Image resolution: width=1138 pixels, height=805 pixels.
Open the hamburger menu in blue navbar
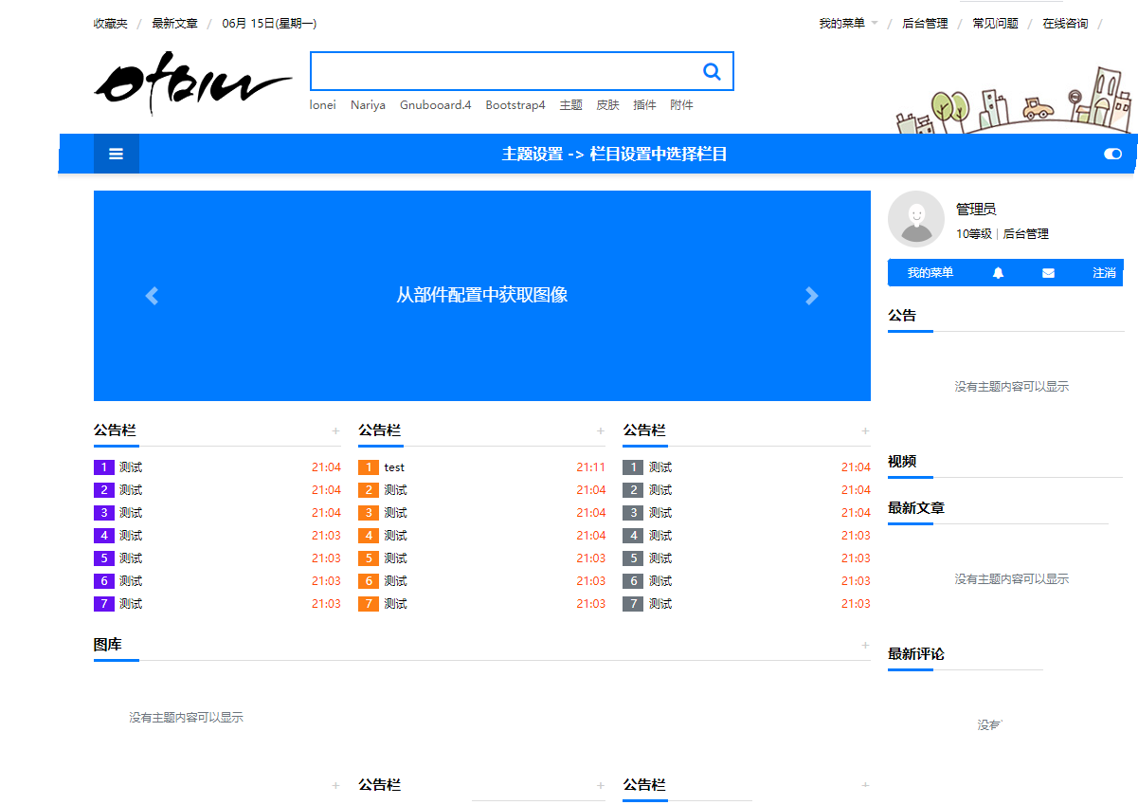(116, 154)
